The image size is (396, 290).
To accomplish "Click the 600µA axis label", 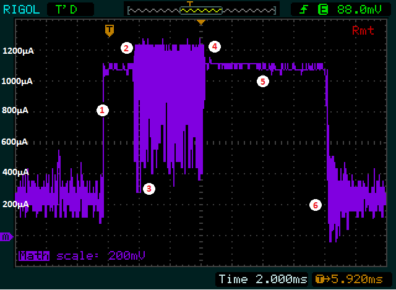I will pos(14,142).
